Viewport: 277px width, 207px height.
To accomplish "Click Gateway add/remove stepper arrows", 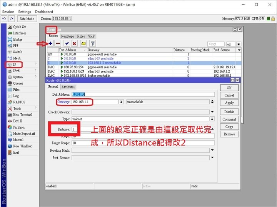I will pos(212,102).
